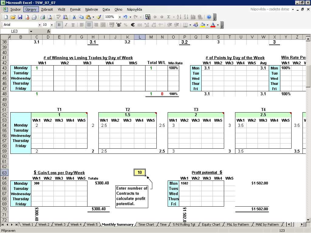
Task: Select column C header
Action: (37, 37)
